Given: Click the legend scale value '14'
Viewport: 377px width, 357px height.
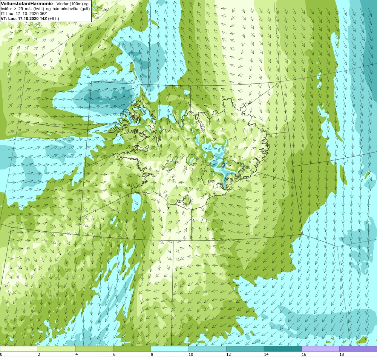Looking at the screenshot, I should point(266,354).
